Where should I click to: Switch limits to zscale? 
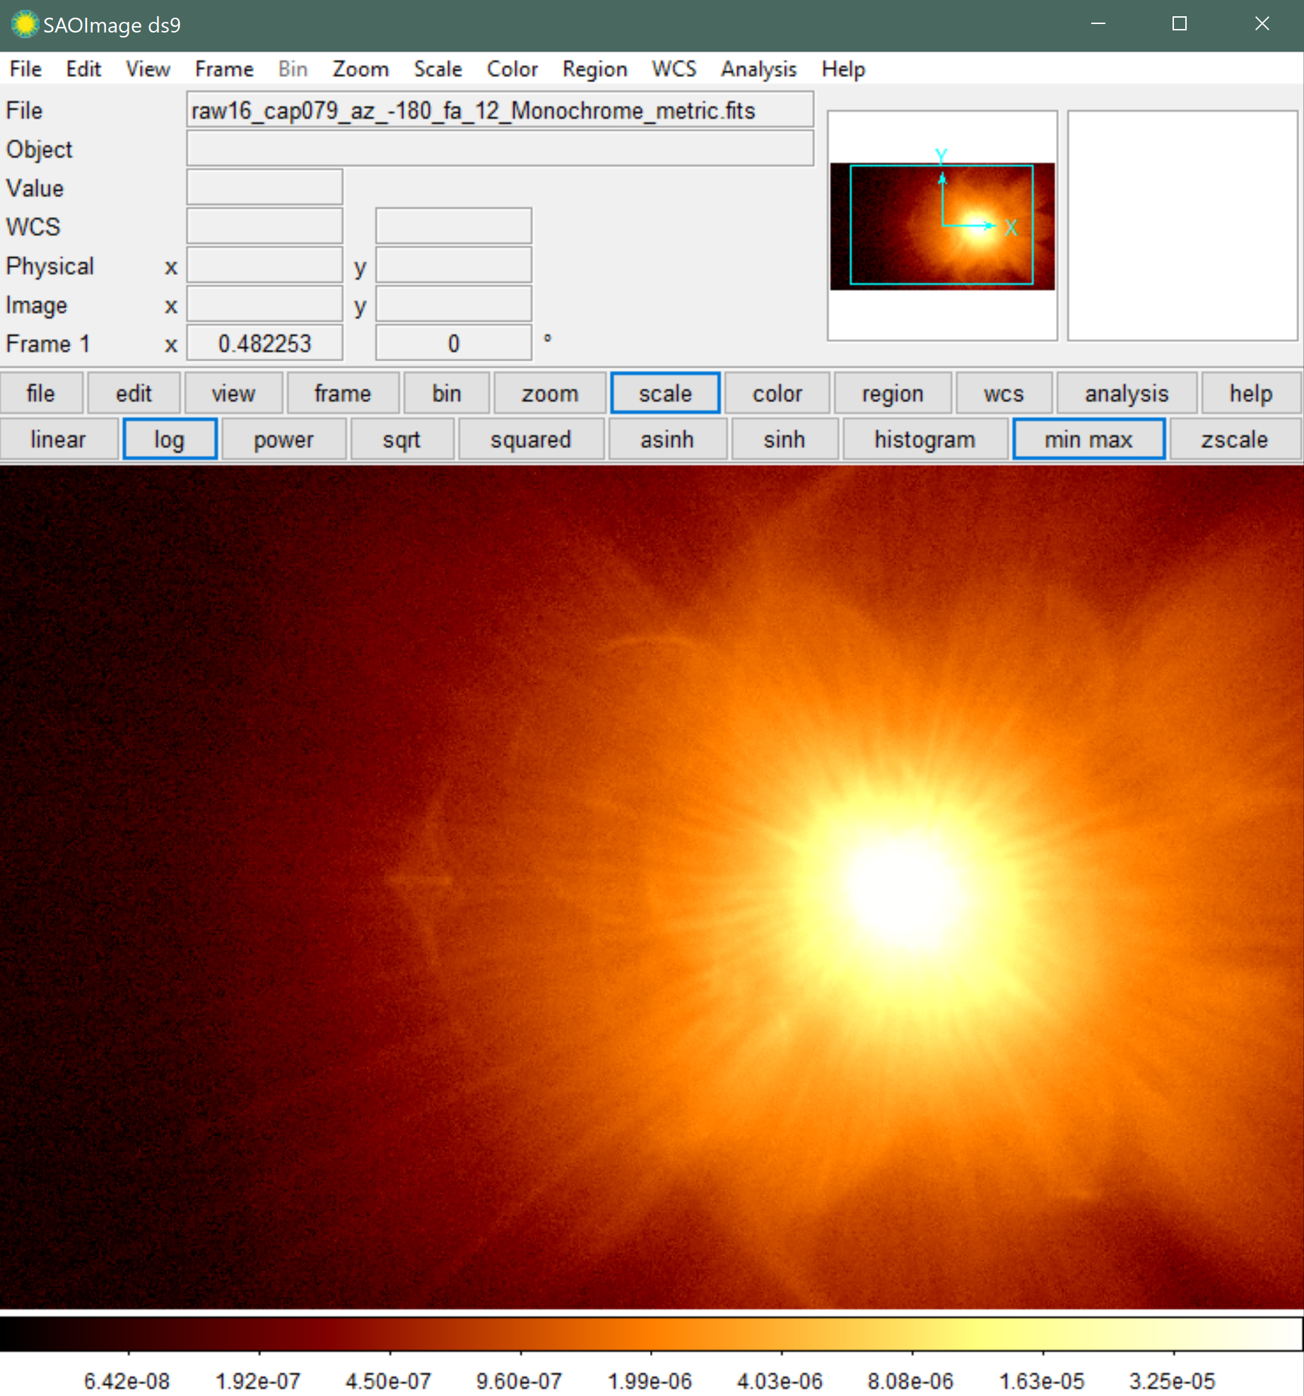click(x=1234, y=439)
